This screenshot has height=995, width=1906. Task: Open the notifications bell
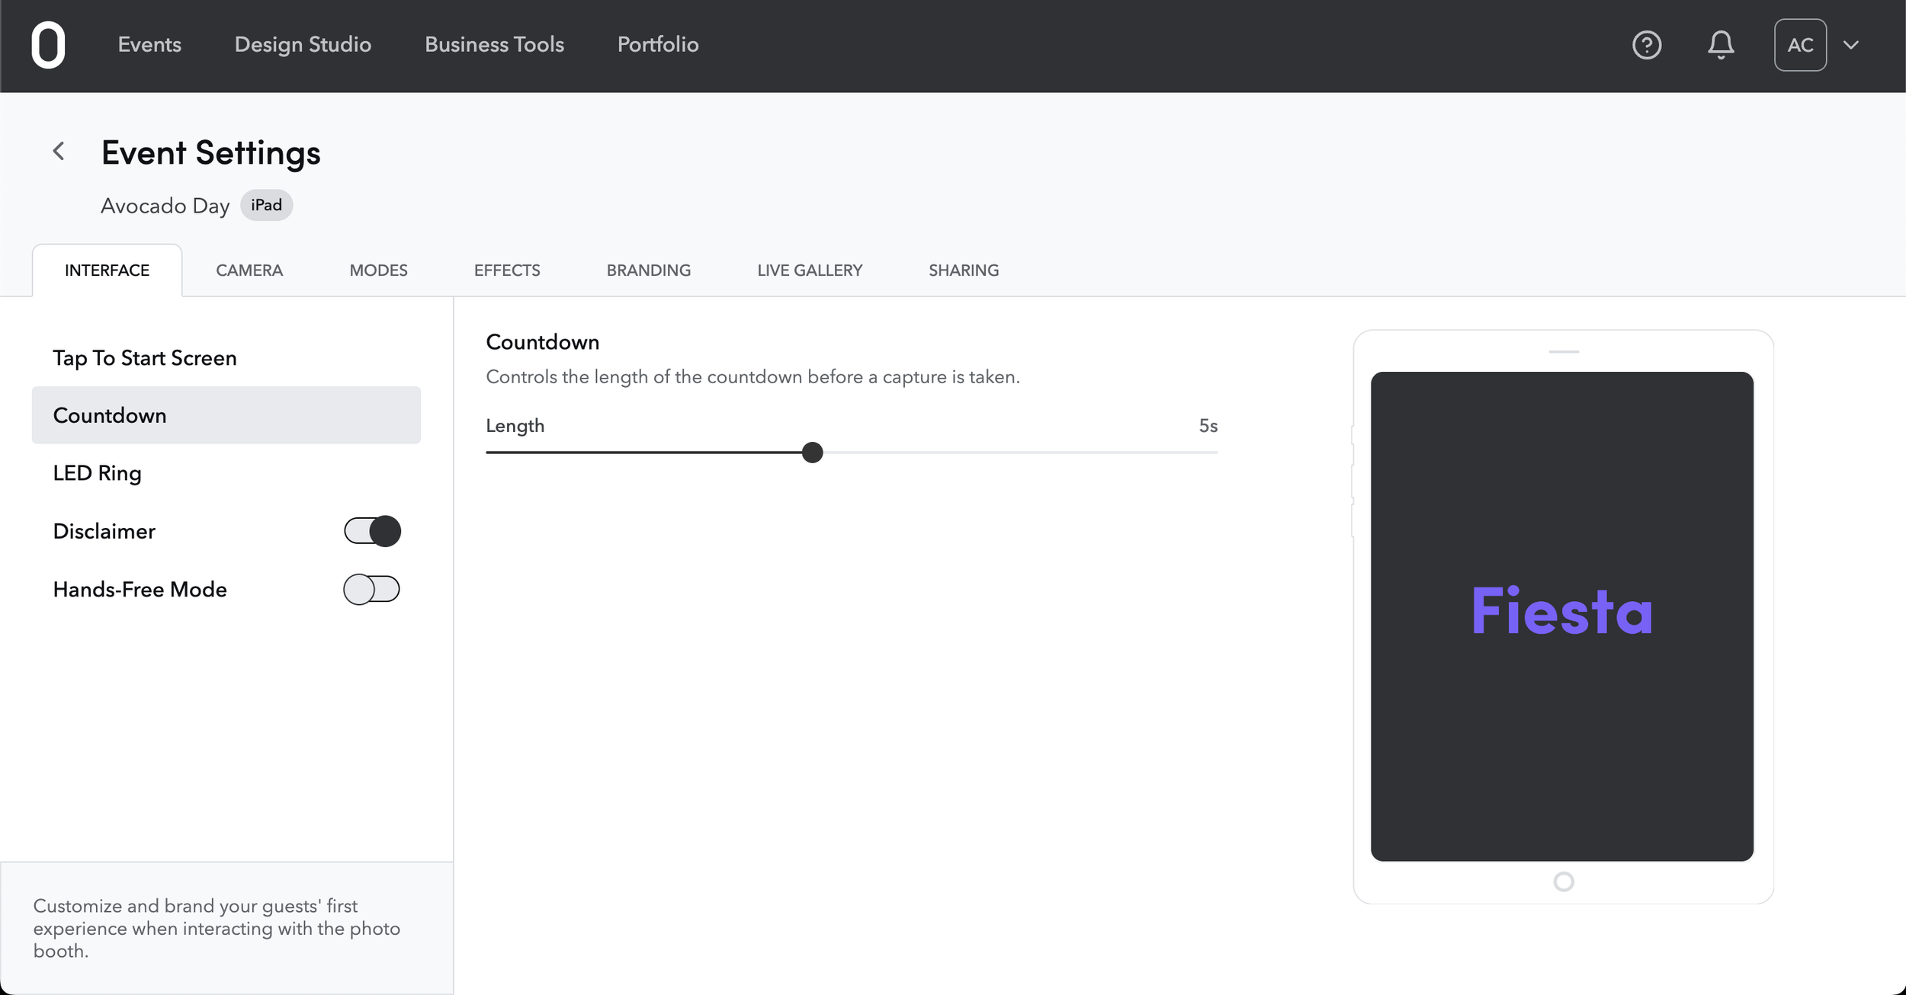[1721, 45]
